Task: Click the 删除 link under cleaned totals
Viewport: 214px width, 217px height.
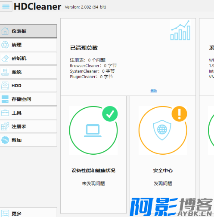Action: 154,91
